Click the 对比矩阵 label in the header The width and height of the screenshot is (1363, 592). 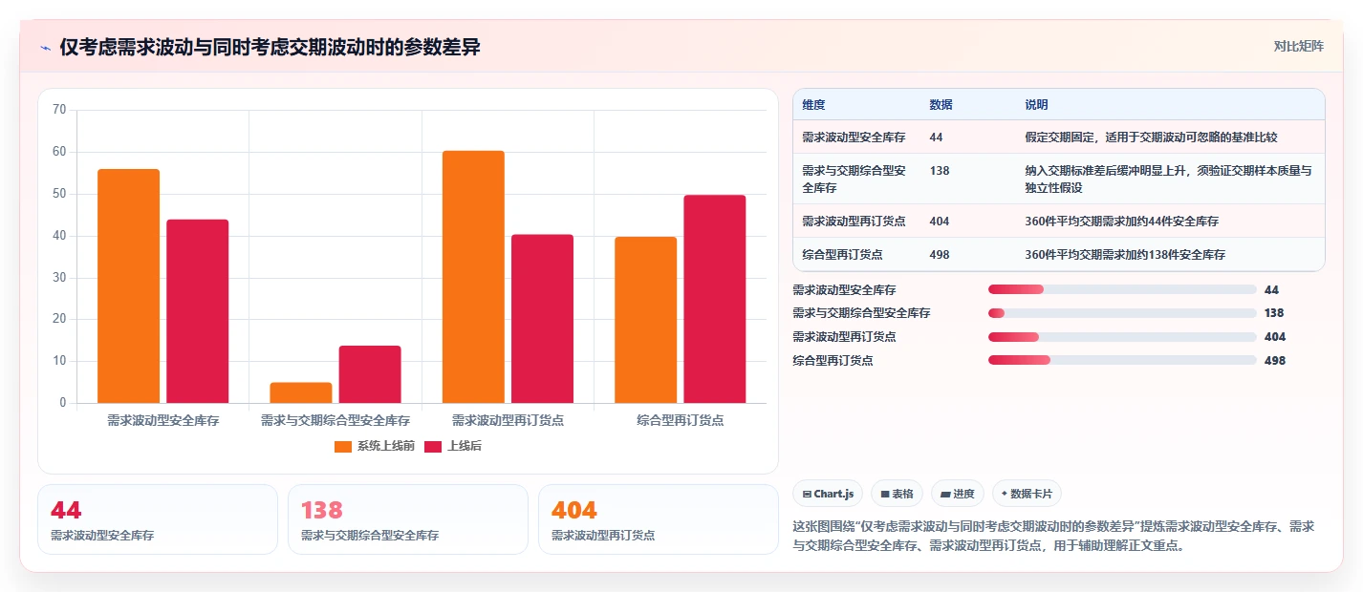click(1298, 46)
